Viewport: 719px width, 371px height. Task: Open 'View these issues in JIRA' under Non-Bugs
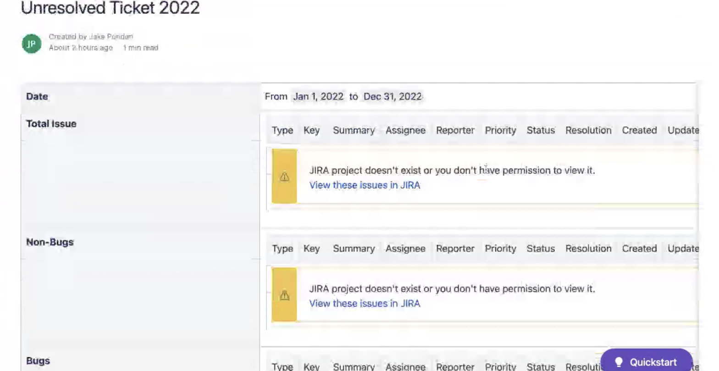point(365,303)
